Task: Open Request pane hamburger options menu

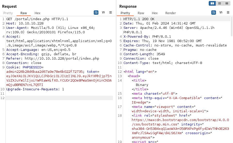Action: click(x=111, y=12)
